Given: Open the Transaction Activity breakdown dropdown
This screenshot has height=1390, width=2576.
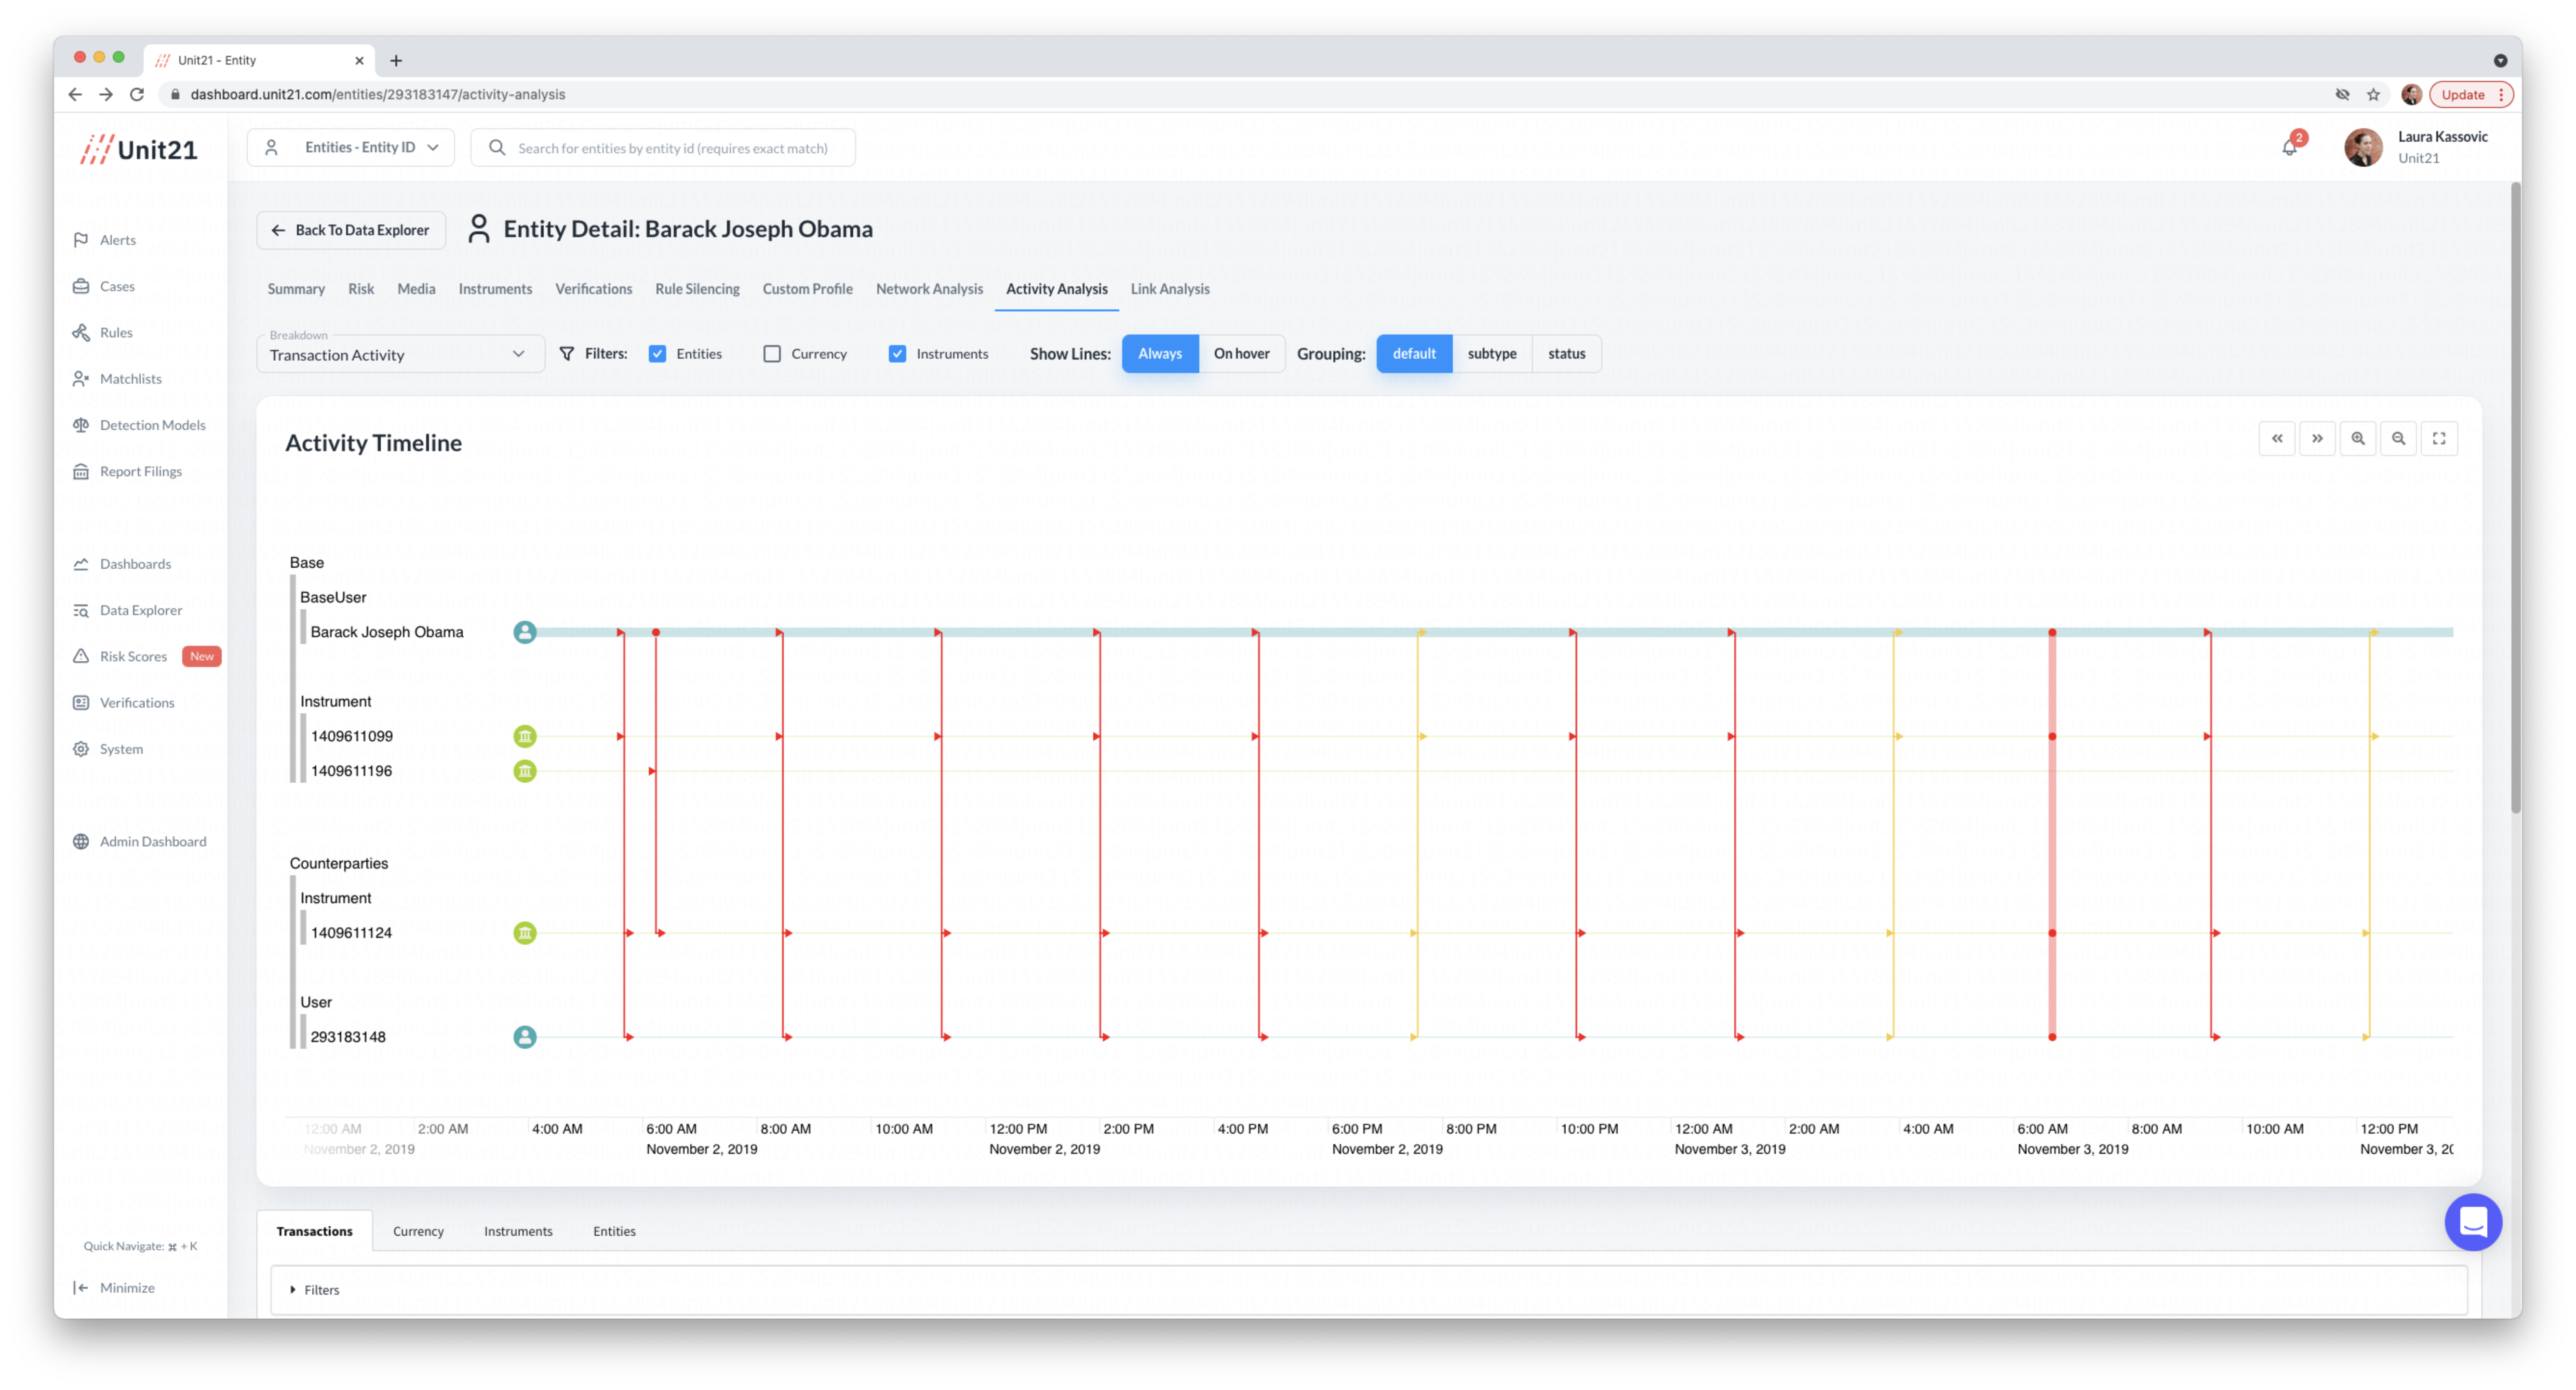Looking at the screenshot, I should (x=400, y=354).
